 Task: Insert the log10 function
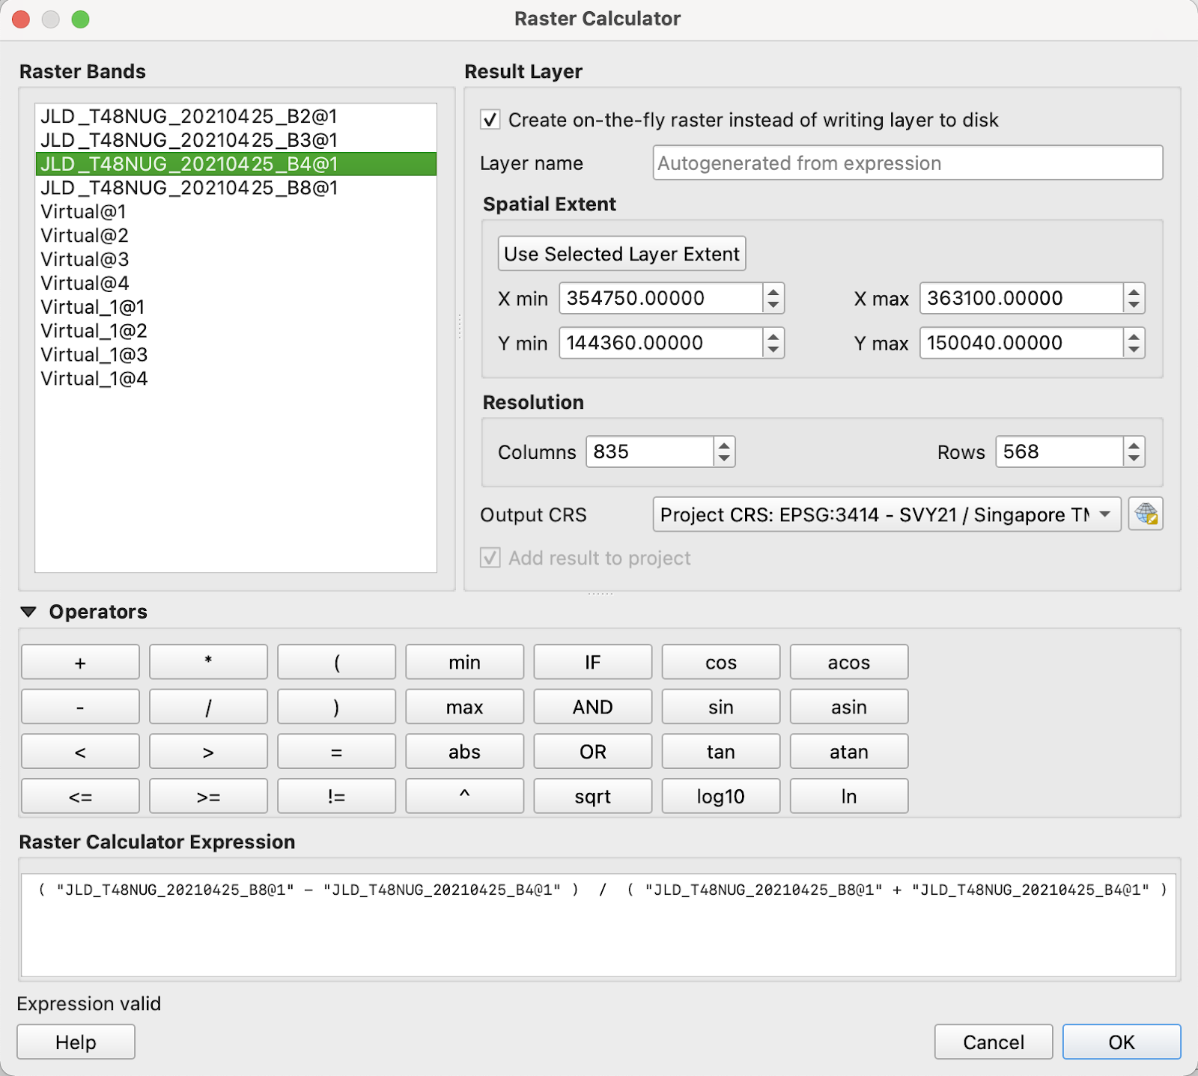pos(720,796)
